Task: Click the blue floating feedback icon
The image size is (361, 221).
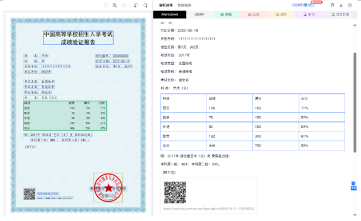Action: tap(353, 186)
